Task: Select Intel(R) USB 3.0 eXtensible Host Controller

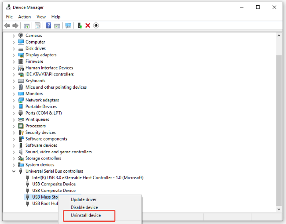Action: click(88, 177)
